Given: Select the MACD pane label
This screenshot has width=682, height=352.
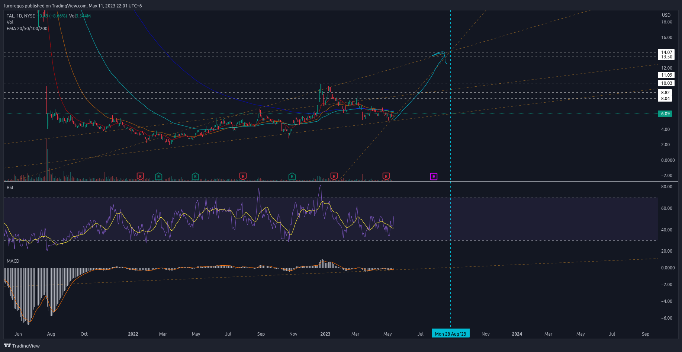Looking at the screenshot, I should pos(13,261).
